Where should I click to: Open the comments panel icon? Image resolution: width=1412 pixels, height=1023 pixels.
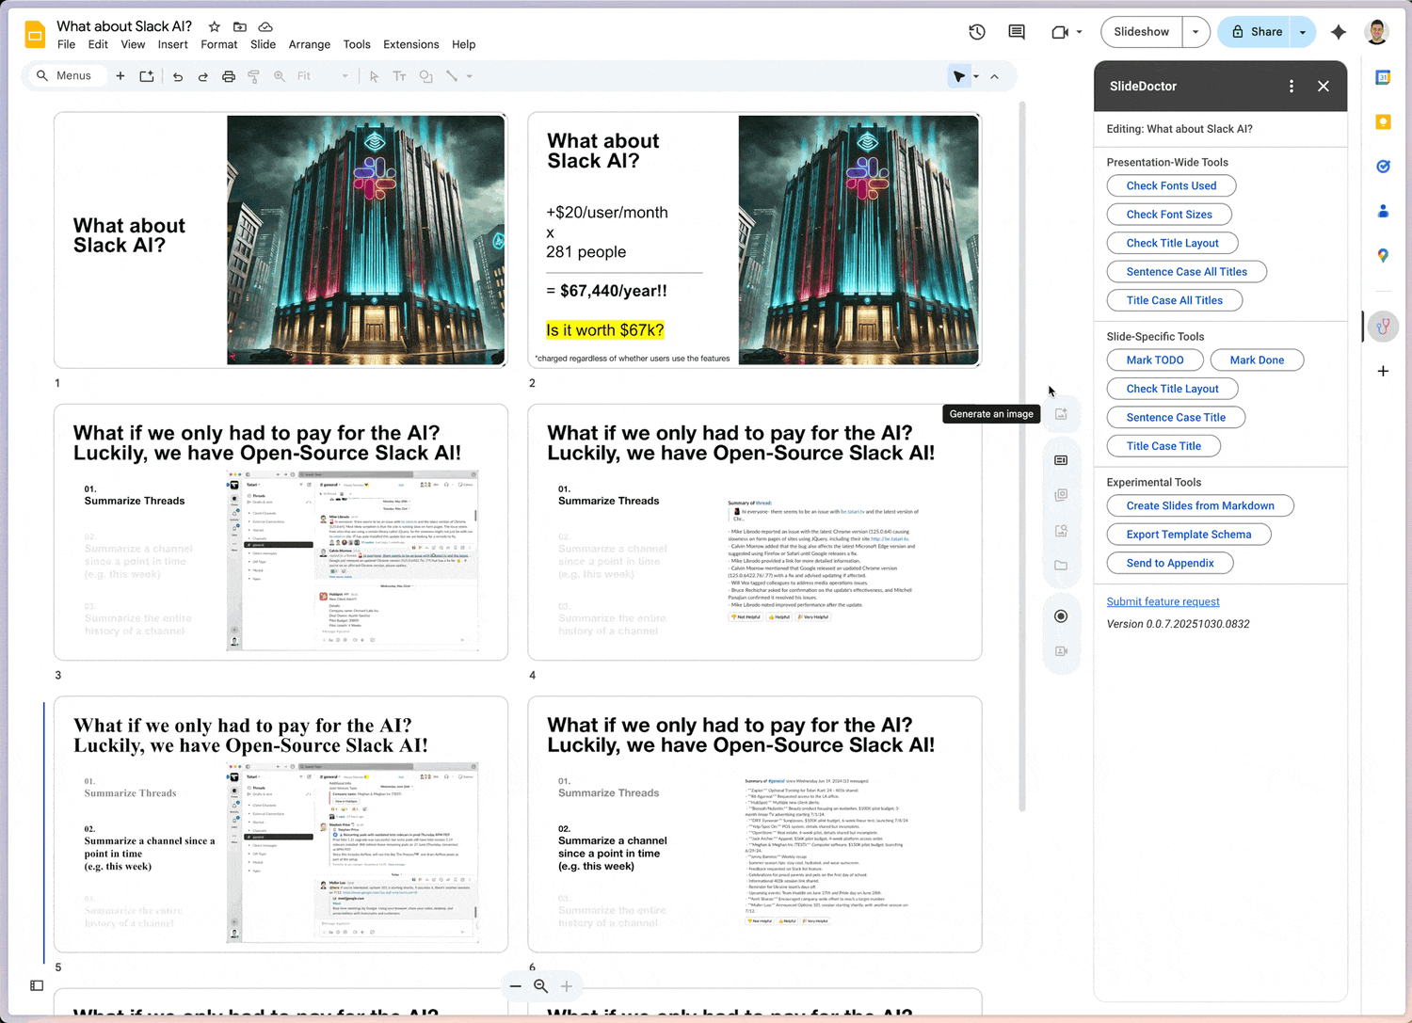[x=1017, y=32]
